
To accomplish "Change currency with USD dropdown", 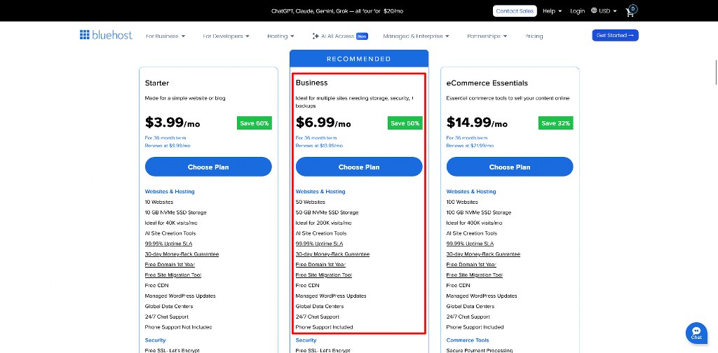I will (608, 11).
